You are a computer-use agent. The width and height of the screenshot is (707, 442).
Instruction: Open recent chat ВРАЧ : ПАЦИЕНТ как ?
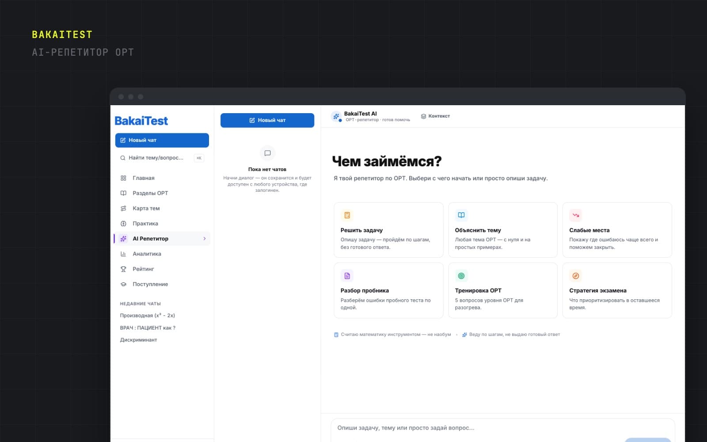[148, 328]
